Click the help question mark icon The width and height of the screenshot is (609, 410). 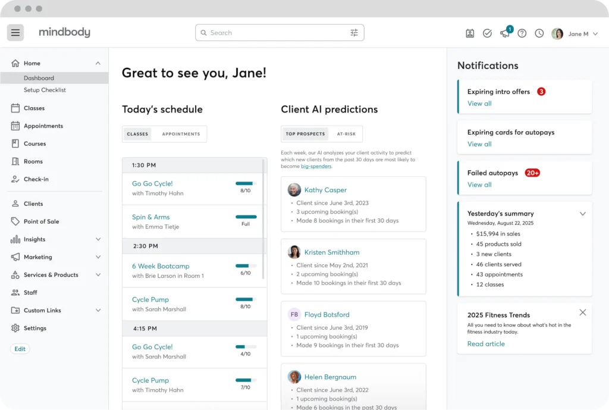coord(522,33)
